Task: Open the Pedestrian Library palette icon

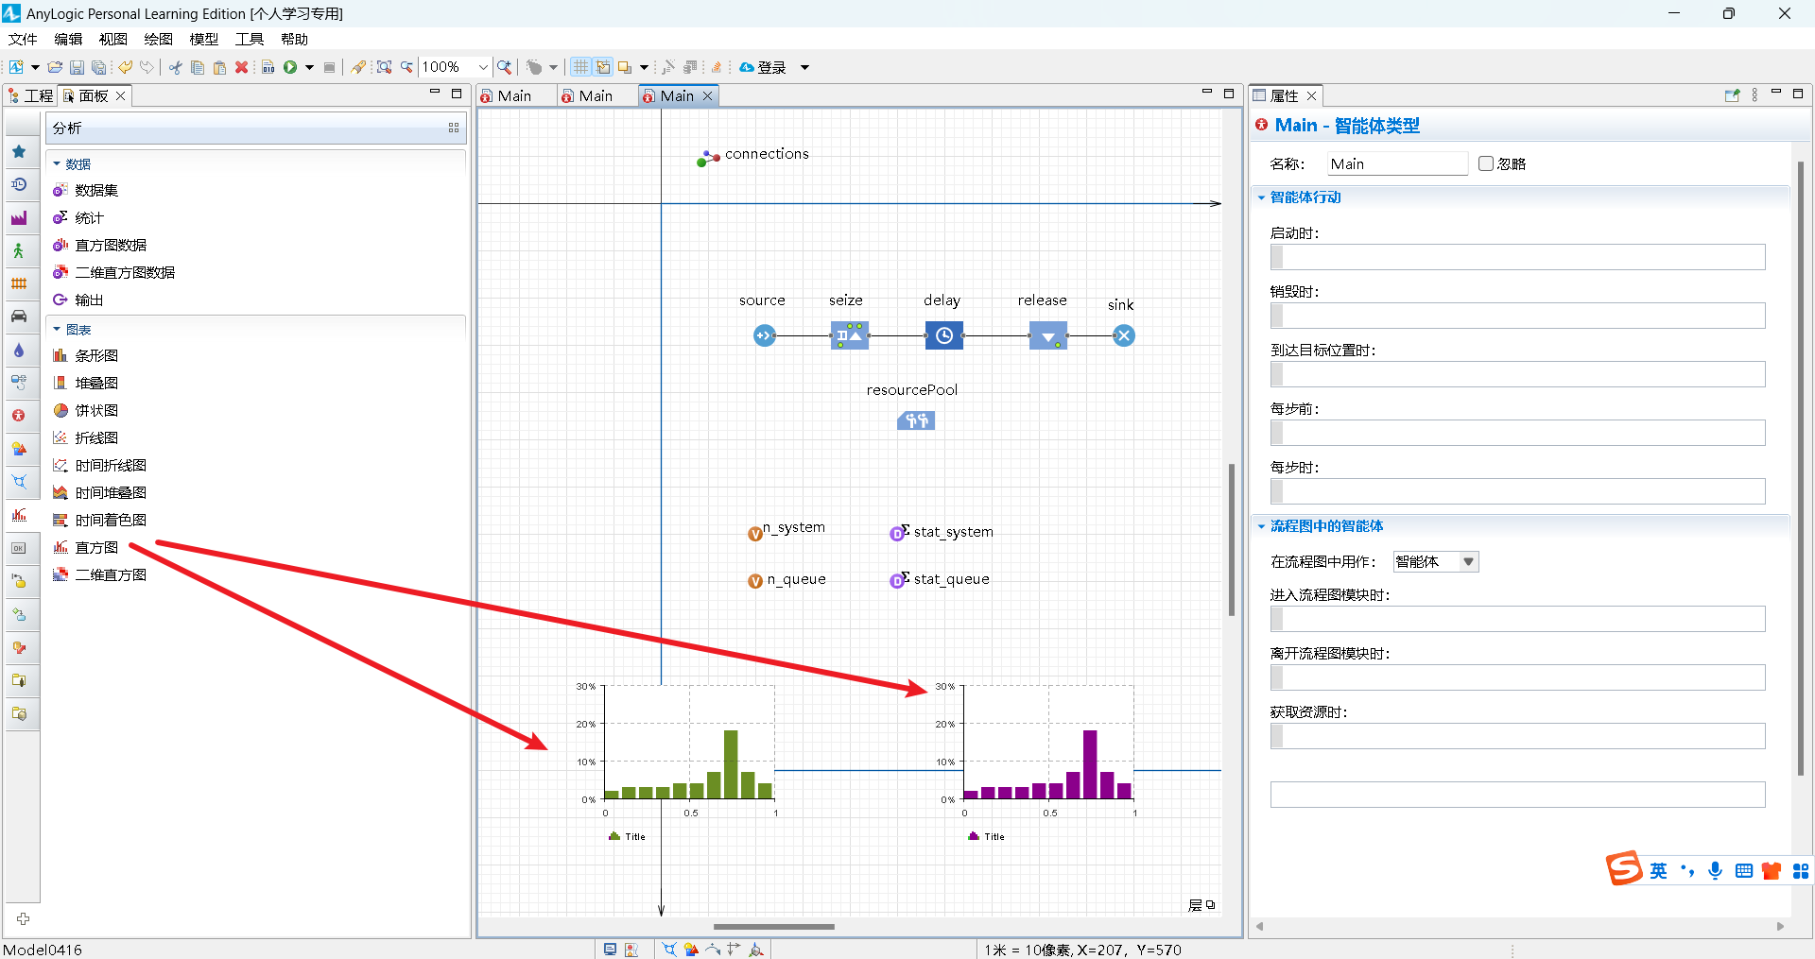Action: (19, 250)
